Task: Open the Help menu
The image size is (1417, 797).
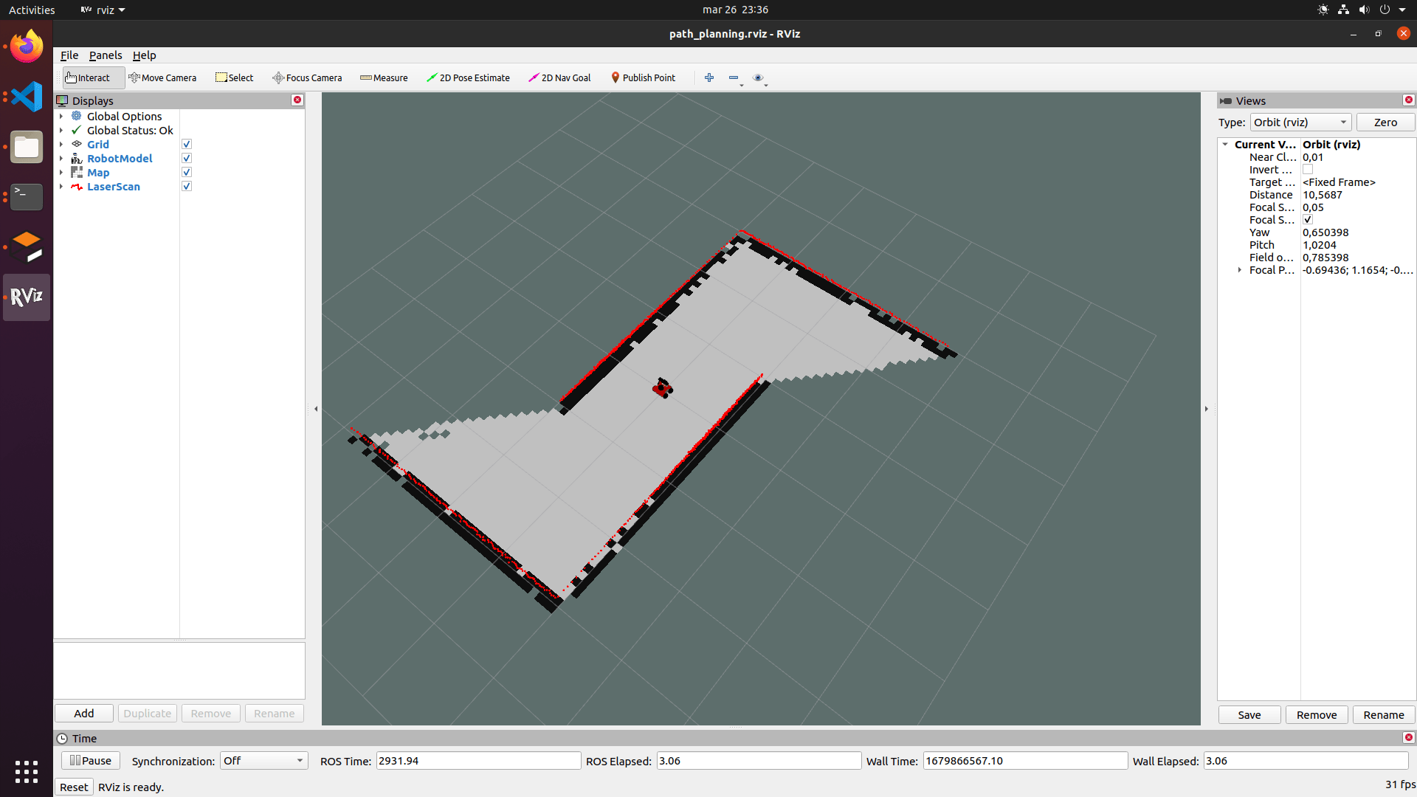Action: tap(144, 55)
